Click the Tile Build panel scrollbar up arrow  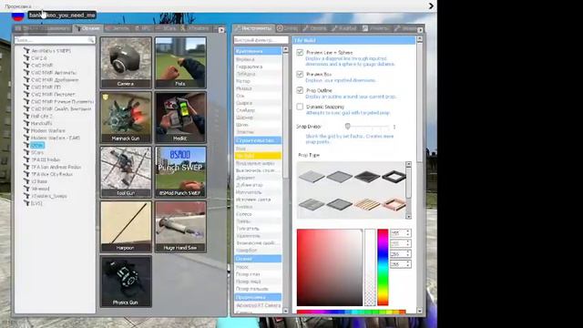pos(420,38)
